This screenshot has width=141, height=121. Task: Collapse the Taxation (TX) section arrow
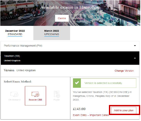click(135, 58)
